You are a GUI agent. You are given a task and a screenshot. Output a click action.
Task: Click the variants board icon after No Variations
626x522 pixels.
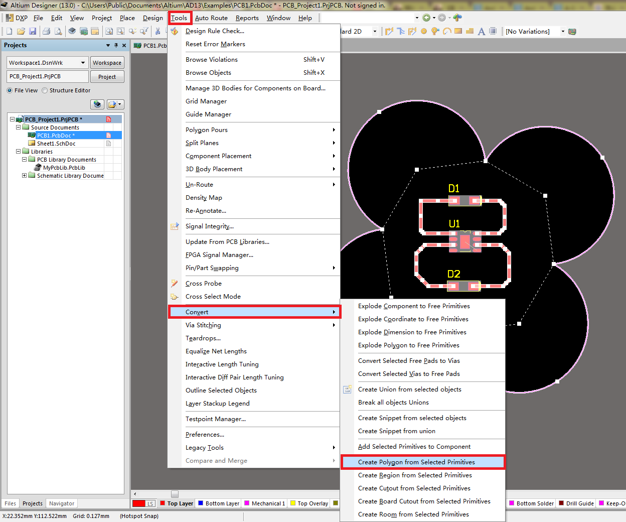tap(572, 31)
